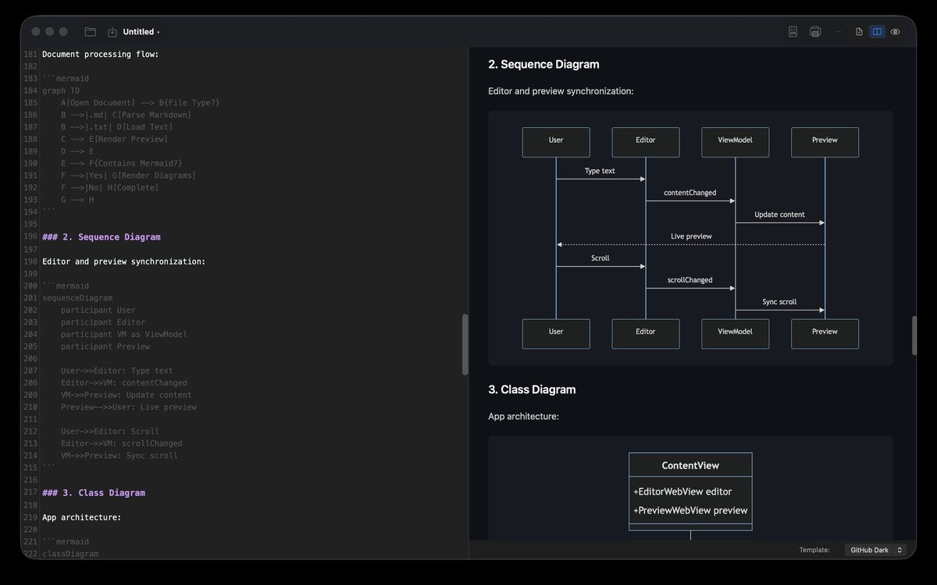Click the save document icon beside Untitled

coord(112,32)
